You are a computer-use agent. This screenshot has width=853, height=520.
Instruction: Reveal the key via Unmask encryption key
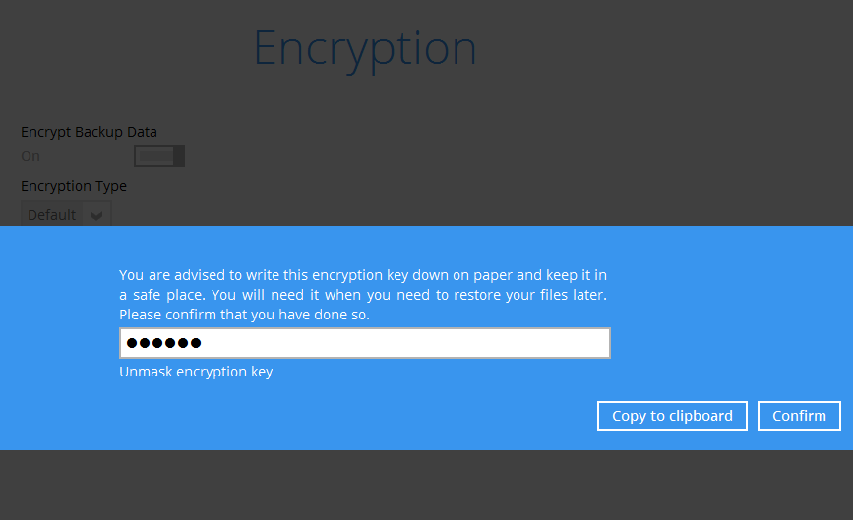[x=196, y=372]
